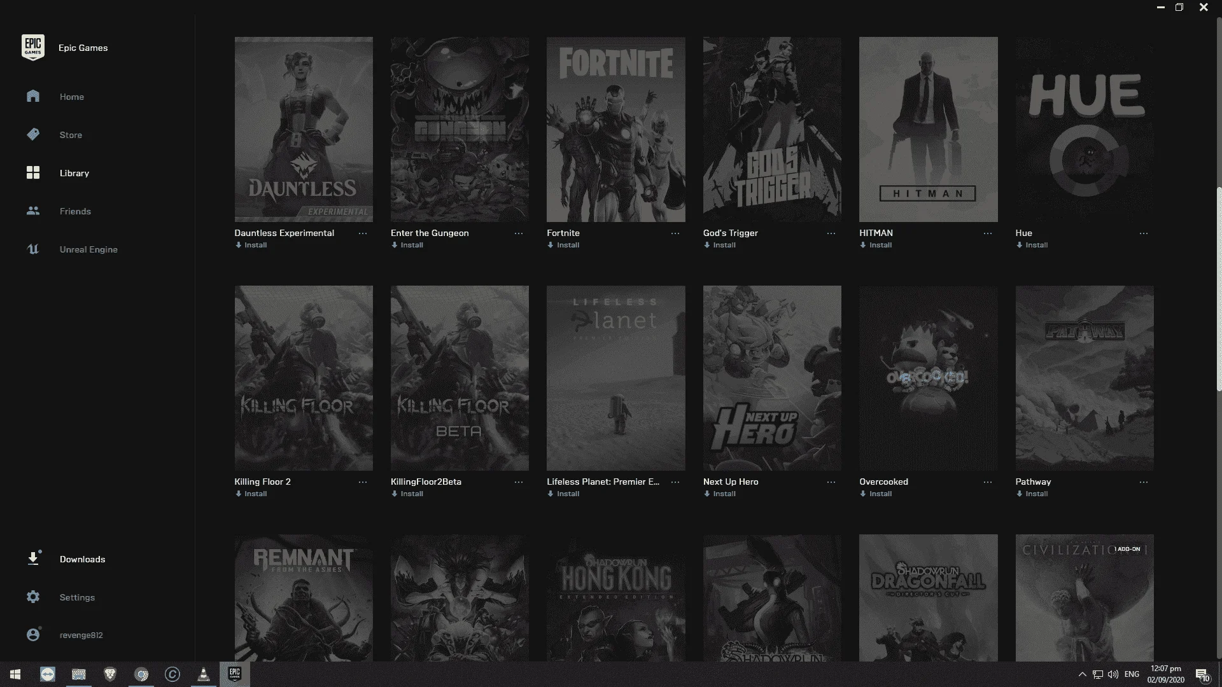
Task: Open the Home page icon
Action: pyautogui.click(x=33, y=96)
